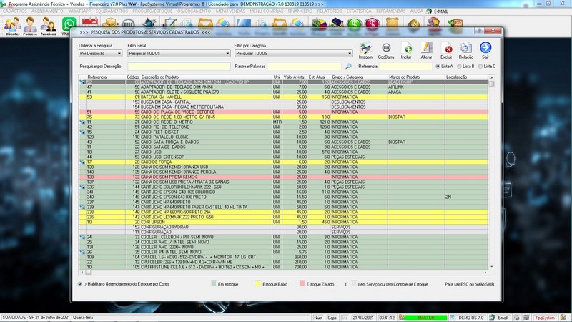This screenshot has height=322, width=572.
Task: Click the Excluir delete icon
Action: click(447, 49)
